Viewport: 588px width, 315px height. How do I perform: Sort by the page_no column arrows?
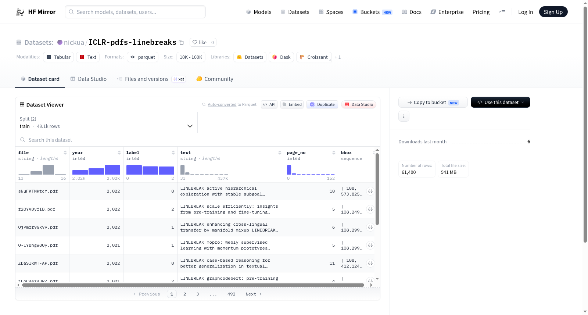(334, 153)
